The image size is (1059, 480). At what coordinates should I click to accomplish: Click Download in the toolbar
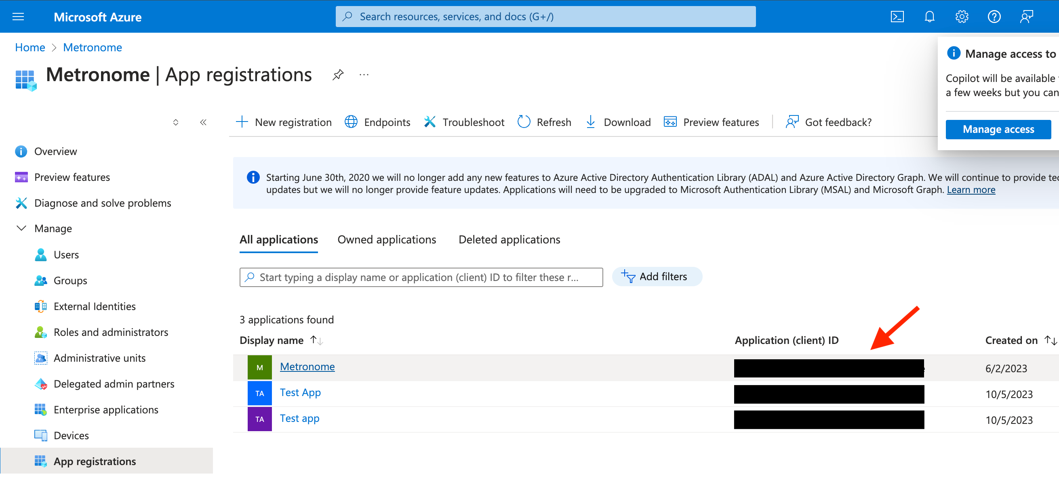pyautogui.click(x=618, y=122)
